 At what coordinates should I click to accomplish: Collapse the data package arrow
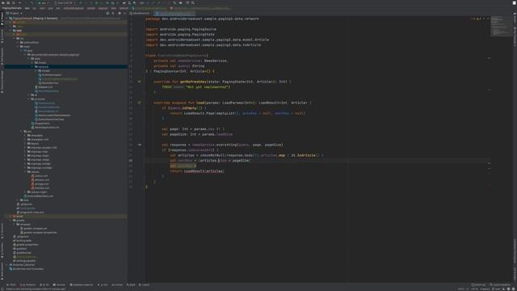pos(29,59)
